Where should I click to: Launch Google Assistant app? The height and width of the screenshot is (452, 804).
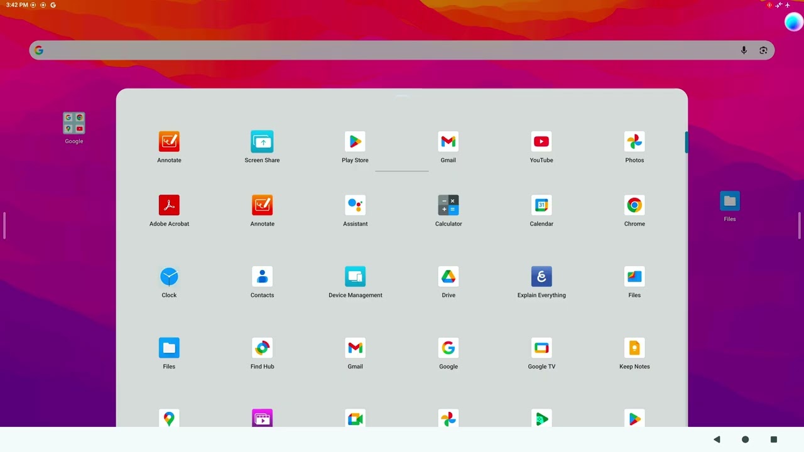(355, 205)
